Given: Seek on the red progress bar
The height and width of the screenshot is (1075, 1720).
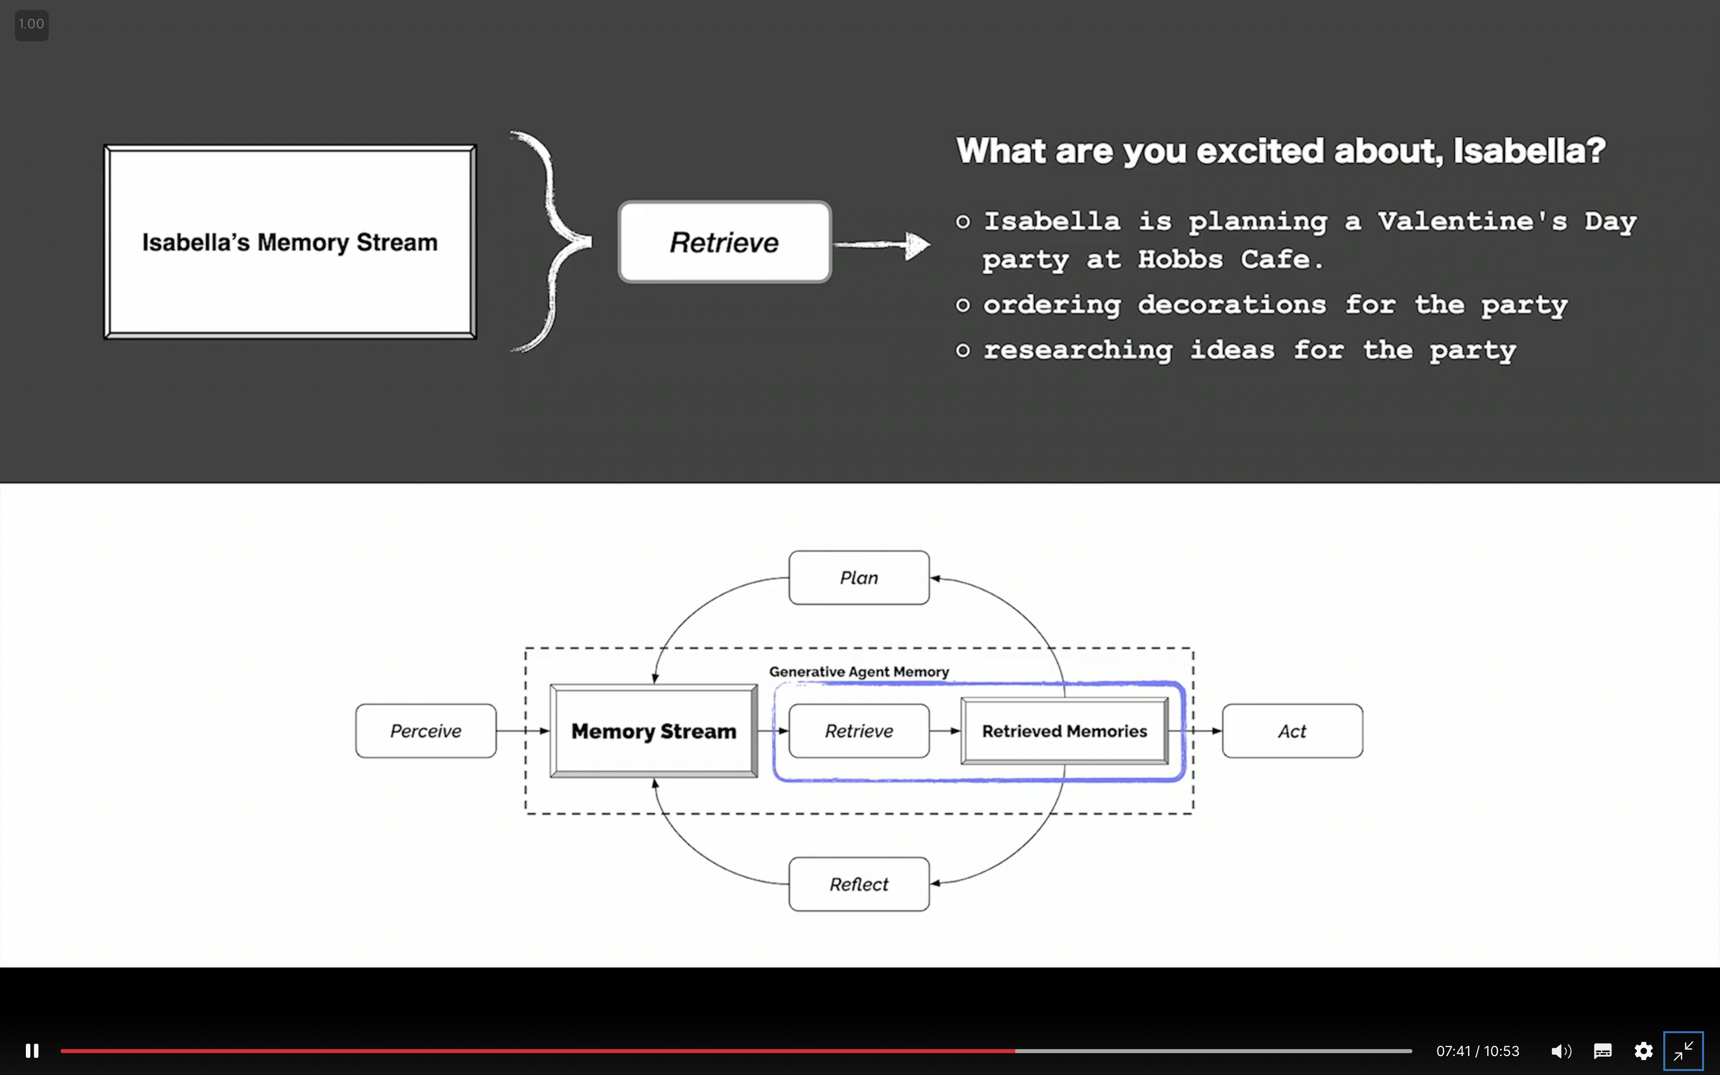Looking at the screenshot, I should point(736,1051).
